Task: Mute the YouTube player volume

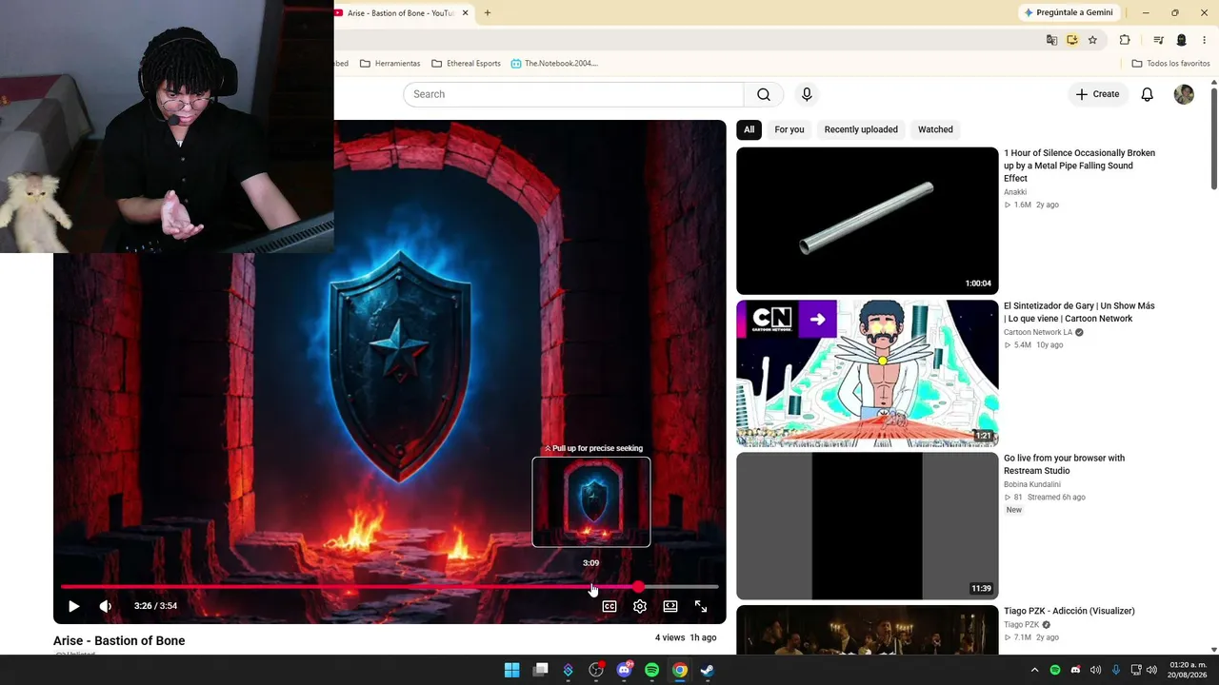Action: click(x=105, y=606)
